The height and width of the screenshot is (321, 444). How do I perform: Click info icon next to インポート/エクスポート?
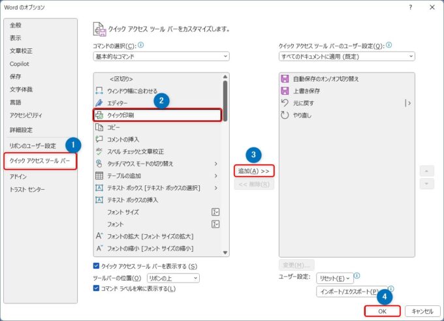coord(390,288)
